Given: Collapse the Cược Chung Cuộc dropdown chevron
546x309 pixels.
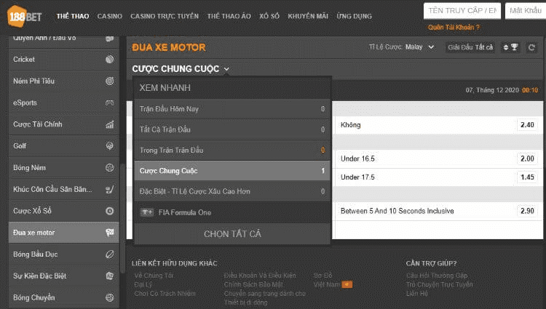Looking at the screenshot, I should pyautogui.click(x=227, y=70).
